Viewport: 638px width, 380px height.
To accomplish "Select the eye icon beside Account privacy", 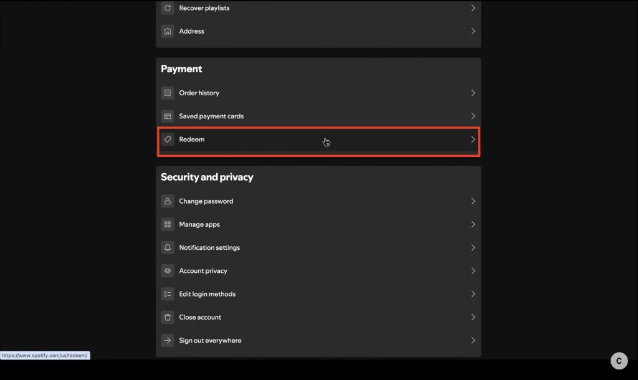I will click(167, 270).
